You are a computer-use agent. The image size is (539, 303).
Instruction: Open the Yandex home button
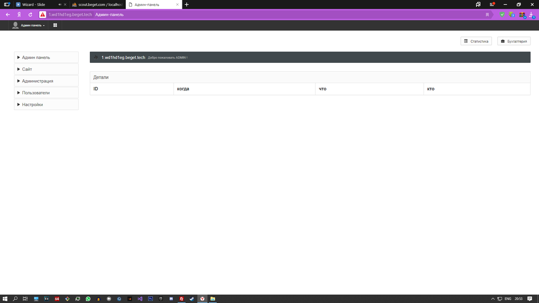click(19, 15)
